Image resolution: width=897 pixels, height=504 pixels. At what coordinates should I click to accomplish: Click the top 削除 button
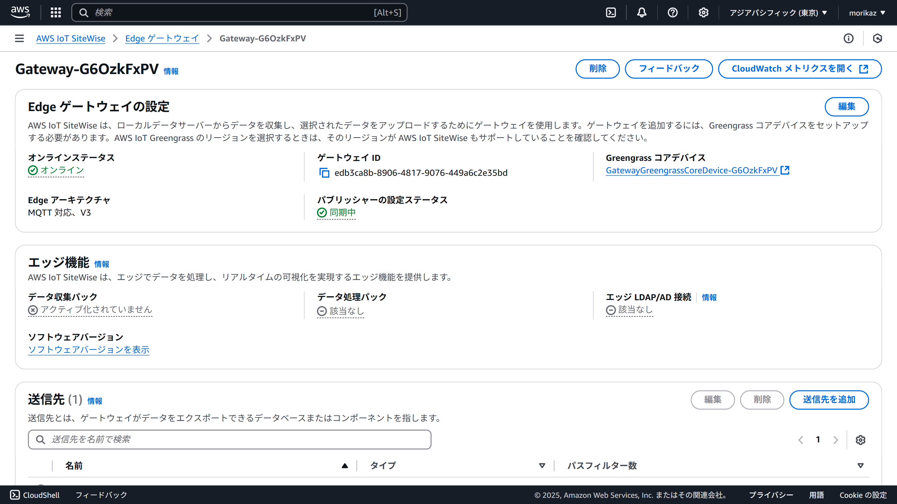point(598,69)
